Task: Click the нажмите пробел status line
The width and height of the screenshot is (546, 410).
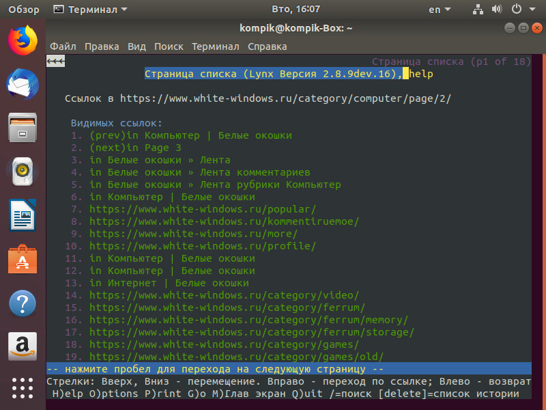Action: click(x=289, y=369)
